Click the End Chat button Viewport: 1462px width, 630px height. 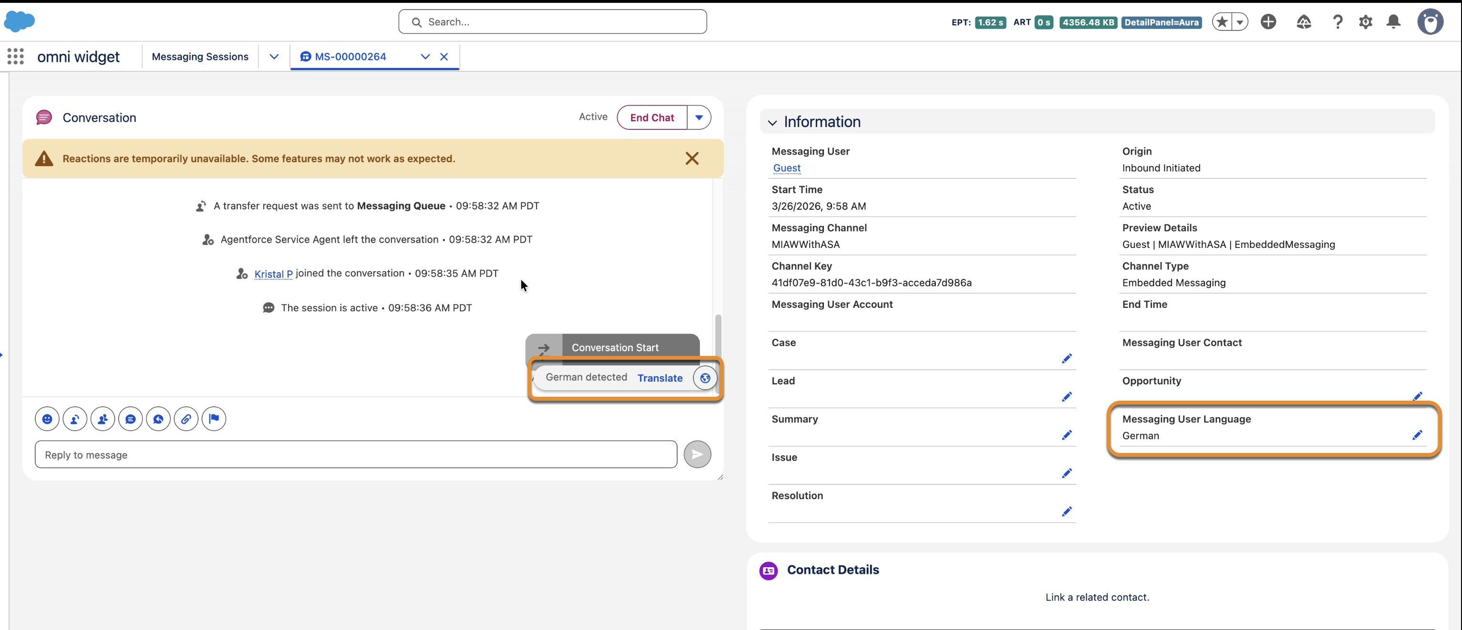click(652, 118)
